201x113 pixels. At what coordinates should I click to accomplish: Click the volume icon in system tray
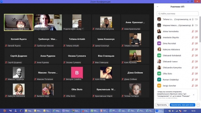(x=173, y=111)
